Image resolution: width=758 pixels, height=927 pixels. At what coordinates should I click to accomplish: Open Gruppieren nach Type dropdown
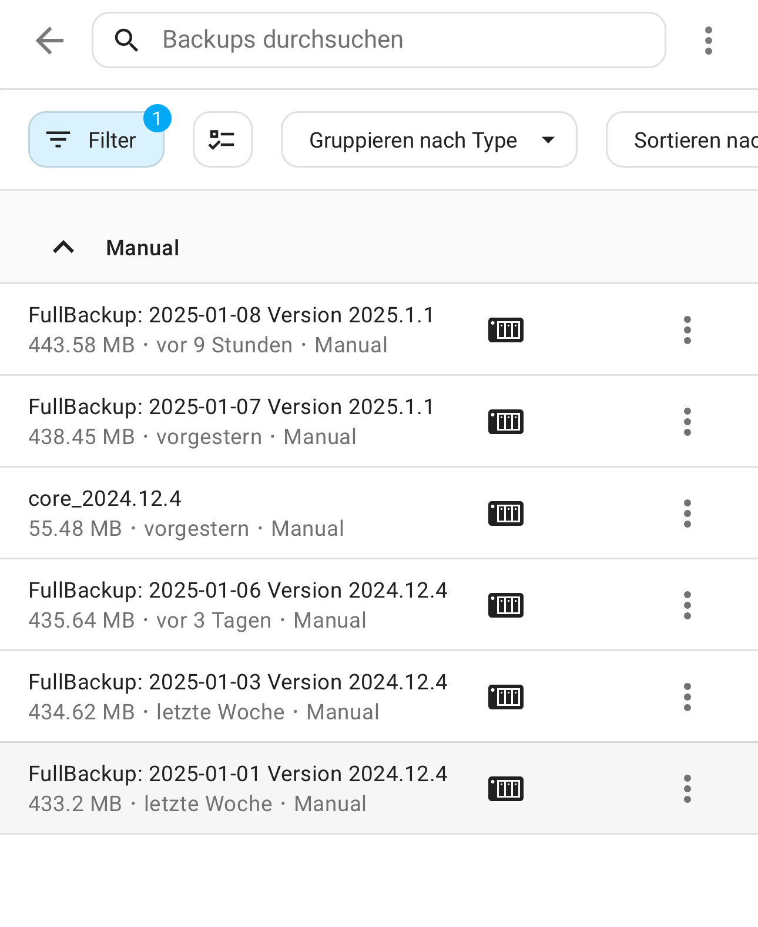click(429, 139)
